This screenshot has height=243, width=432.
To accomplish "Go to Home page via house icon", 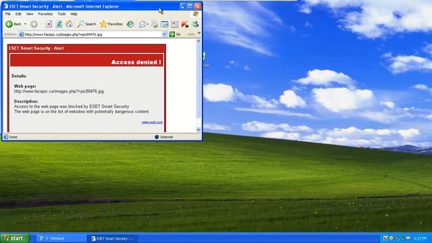I will tap(69, 24).
